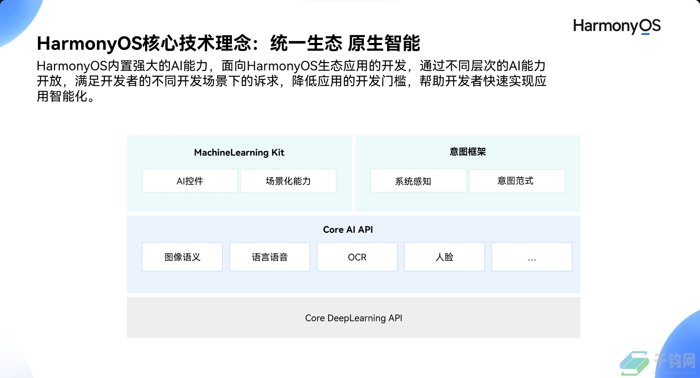Click the MachineLearning Kit heading
700x378 pixels.
(239, 152)
